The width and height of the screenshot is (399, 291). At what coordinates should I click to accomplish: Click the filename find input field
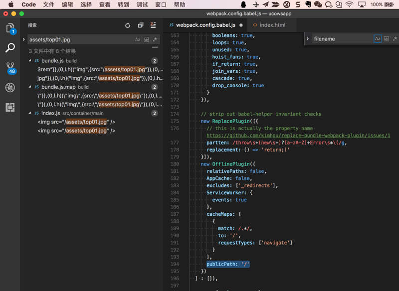[x=342, y=39]
